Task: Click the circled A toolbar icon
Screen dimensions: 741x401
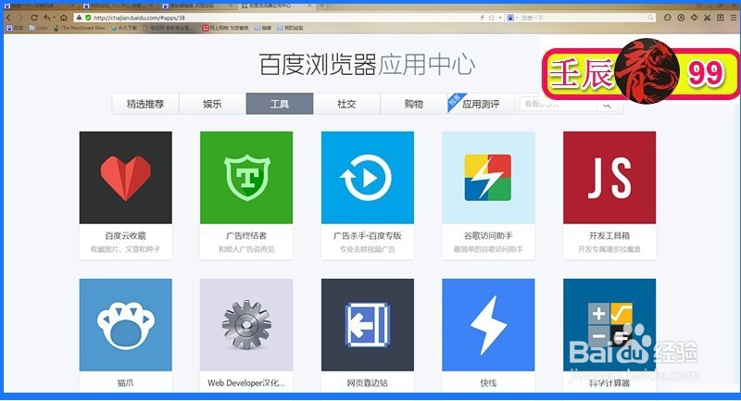Action: pos(681,18)
